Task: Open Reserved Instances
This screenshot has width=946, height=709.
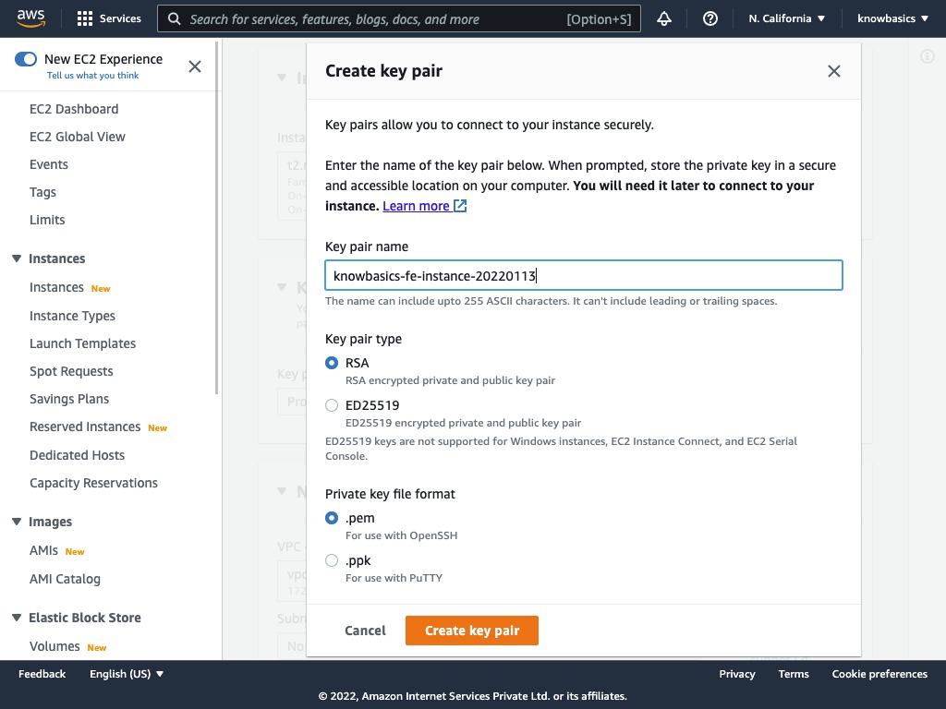Action: pyautogui.click(x=85, y=427)
